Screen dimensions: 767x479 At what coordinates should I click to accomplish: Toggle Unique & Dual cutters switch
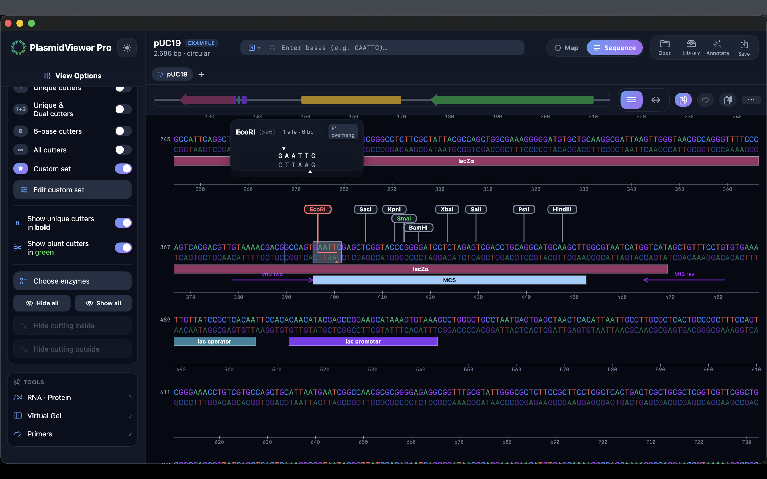(x=123, y=109)
